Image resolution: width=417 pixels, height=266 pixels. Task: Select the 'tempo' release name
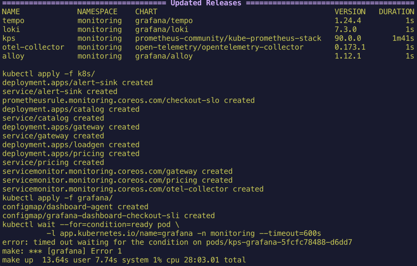(13, 21)
